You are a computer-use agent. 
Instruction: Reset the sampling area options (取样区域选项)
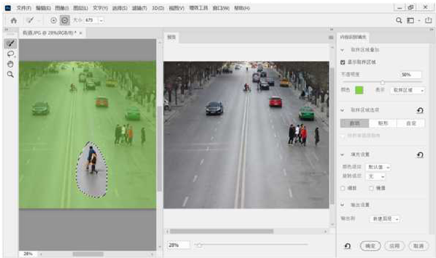(420, 110)
